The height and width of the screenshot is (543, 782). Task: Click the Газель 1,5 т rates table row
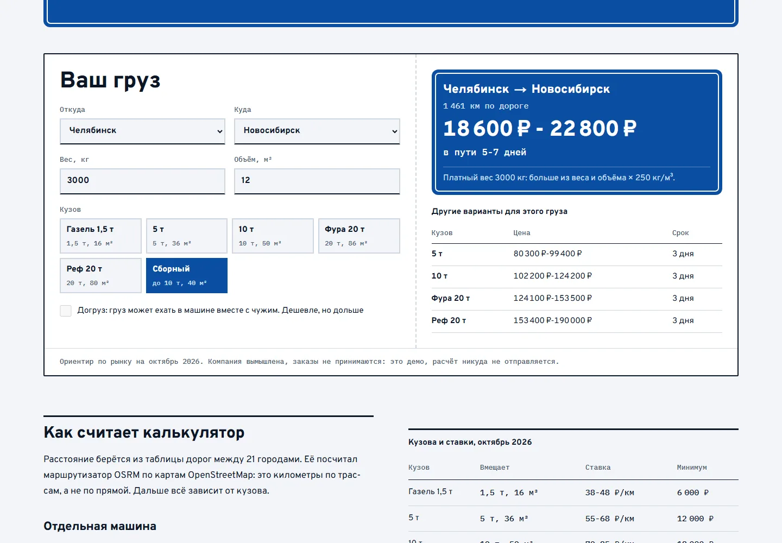573,493
